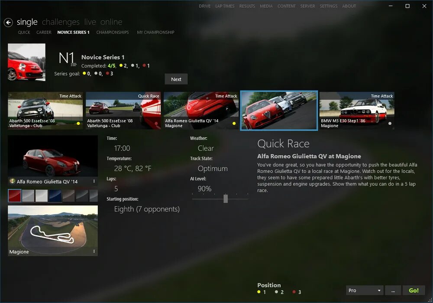Go back with the circular arrow icon
433x303 pixels.
tap(8, 23)
